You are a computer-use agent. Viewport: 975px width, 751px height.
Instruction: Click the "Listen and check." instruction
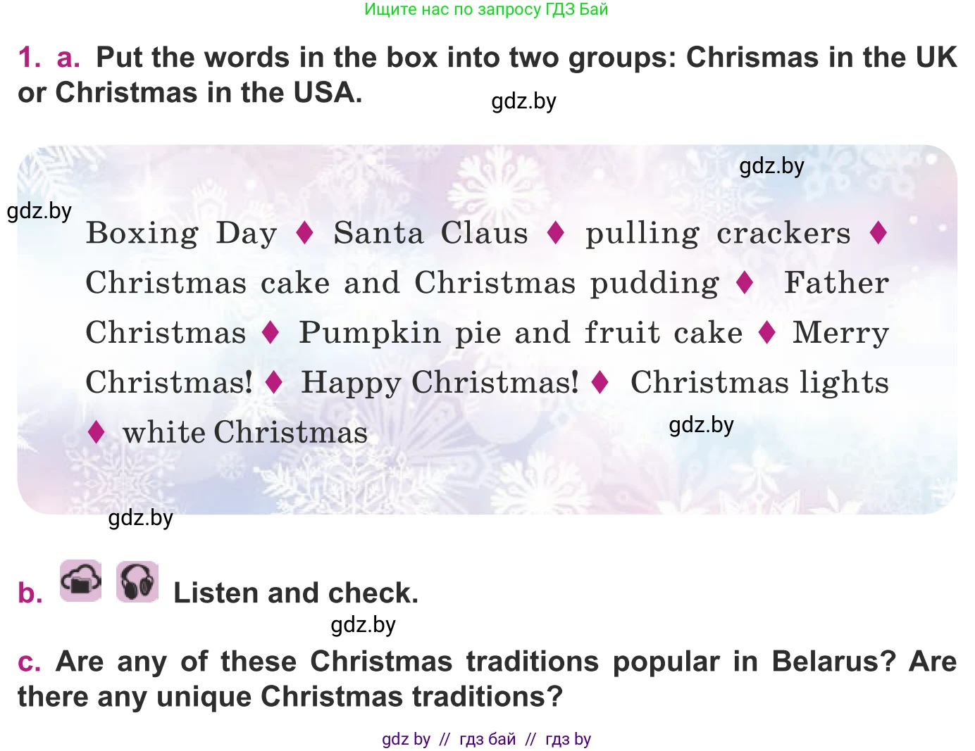(296, 593)
